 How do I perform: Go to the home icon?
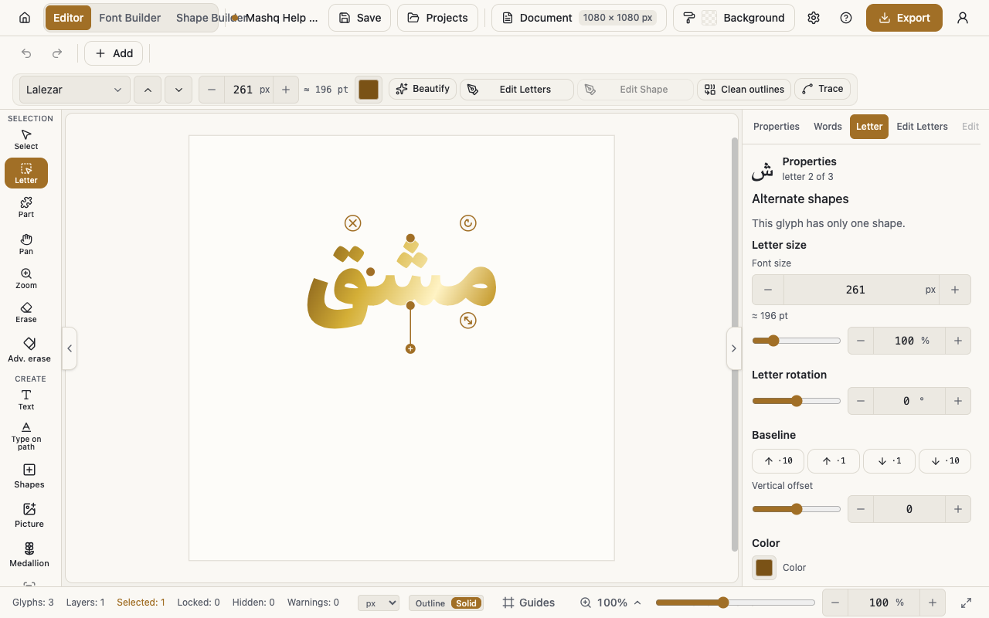tap(25, 18)
